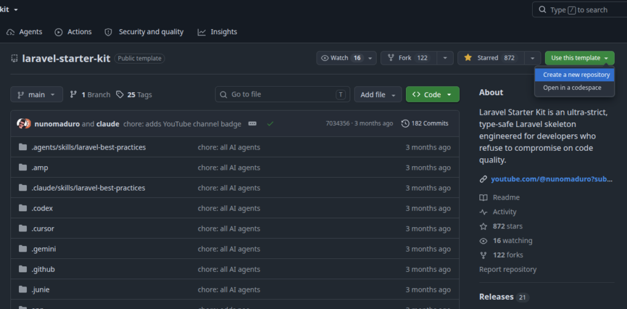Click the green commit status checkmark

tap(270, 123)
